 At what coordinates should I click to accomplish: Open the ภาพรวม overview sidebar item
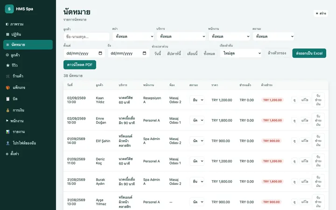(28, 24)
